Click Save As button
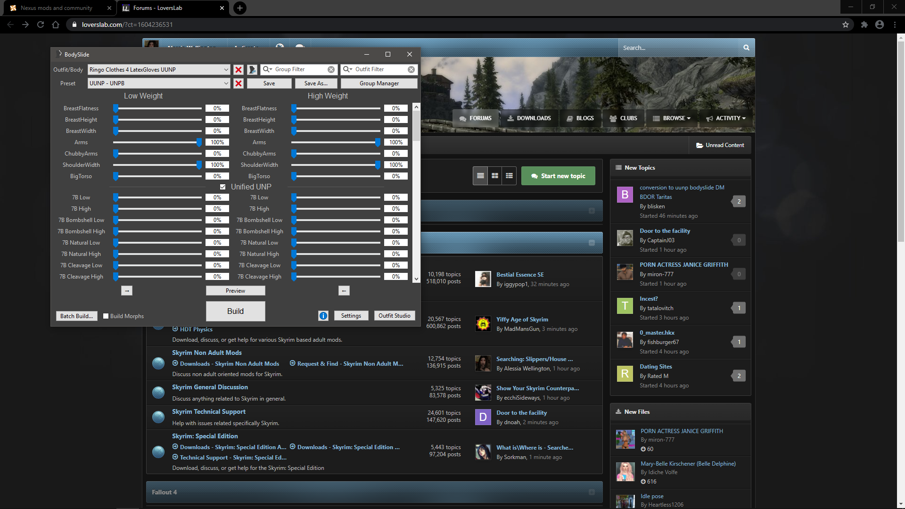Image resolution: width=905 pixels, height=509 pixels. [x=316, y=83]
